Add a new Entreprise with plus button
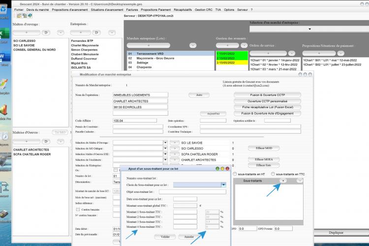 tap(81, 32)
